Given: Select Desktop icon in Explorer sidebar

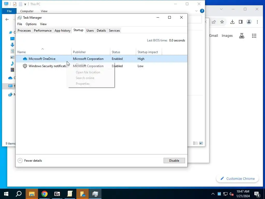Looking at the screenshot, I should (x=12, y=39).
